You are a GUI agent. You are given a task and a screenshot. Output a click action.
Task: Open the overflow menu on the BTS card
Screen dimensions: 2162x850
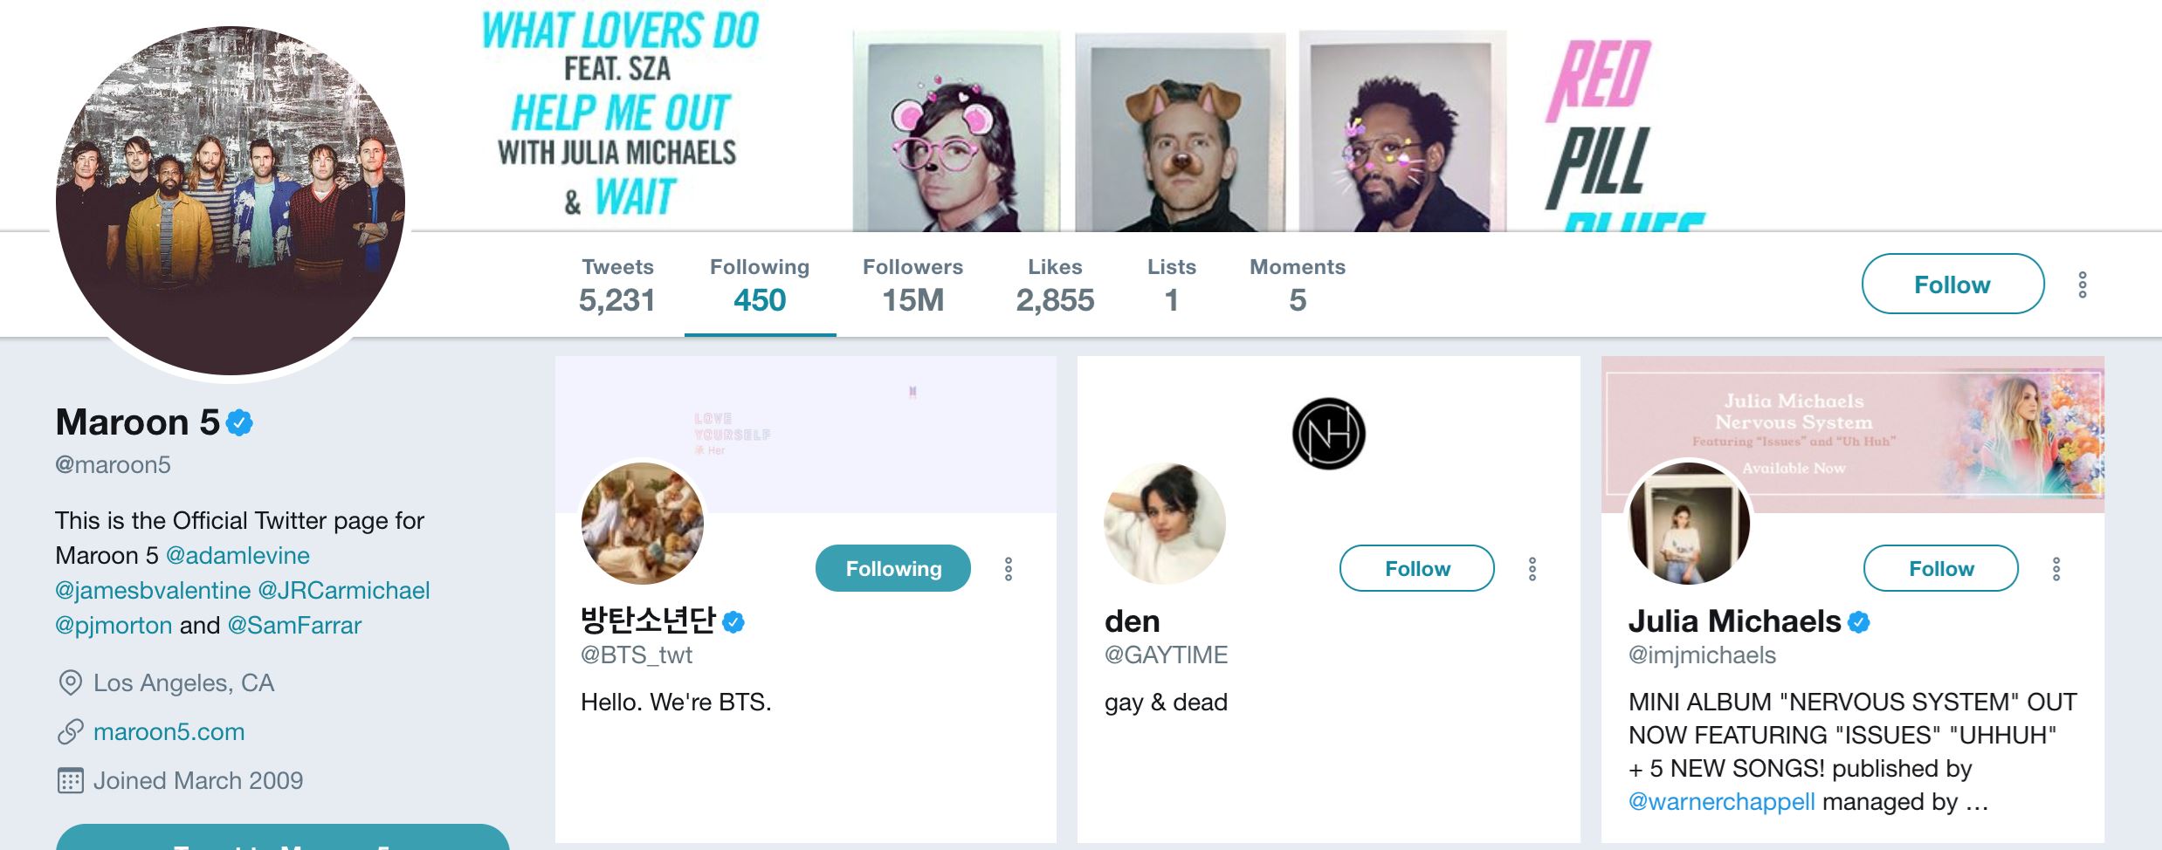(1010, 568)
